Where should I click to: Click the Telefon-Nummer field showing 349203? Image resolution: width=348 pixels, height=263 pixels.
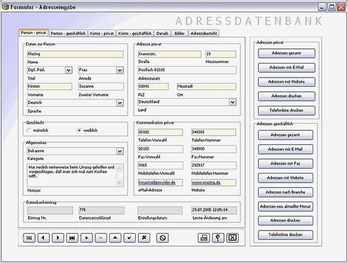coord(214,132)
